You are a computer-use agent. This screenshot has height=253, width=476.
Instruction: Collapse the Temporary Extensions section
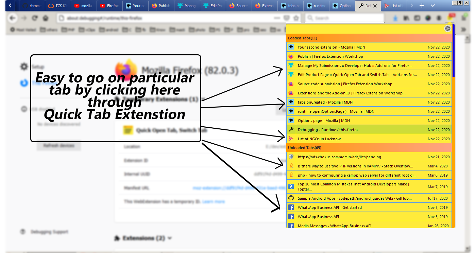[x=203, y=100]
